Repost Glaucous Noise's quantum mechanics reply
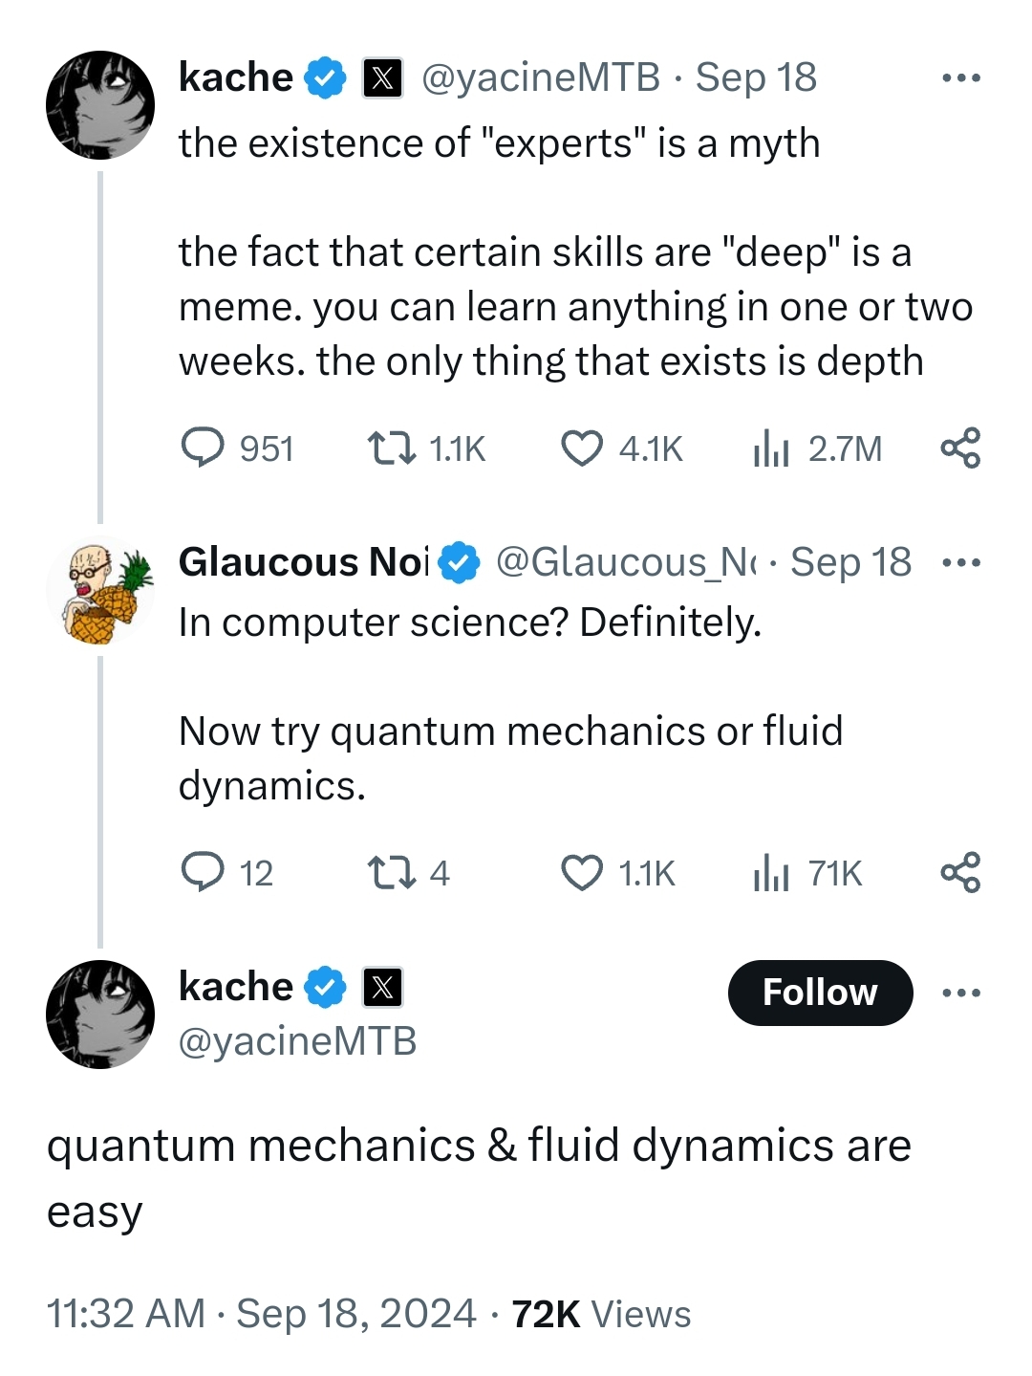This screenshot has width=1032, height=1376. tap(391, 872)
